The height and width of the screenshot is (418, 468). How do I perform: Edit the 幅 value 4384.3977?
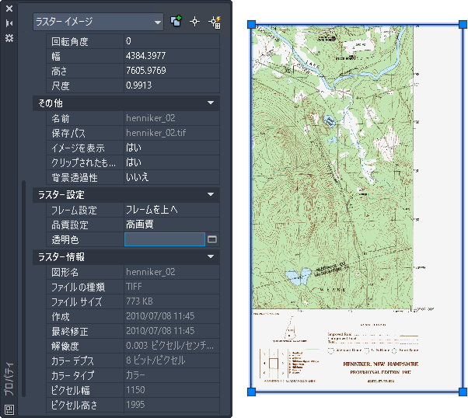click(172, 56)
